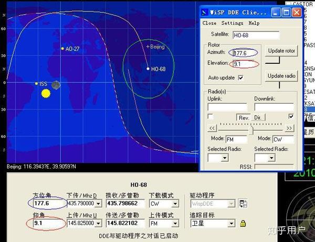
Task: Click the HO-68 satellite marker on map
Action: click(x=148, y=69)
